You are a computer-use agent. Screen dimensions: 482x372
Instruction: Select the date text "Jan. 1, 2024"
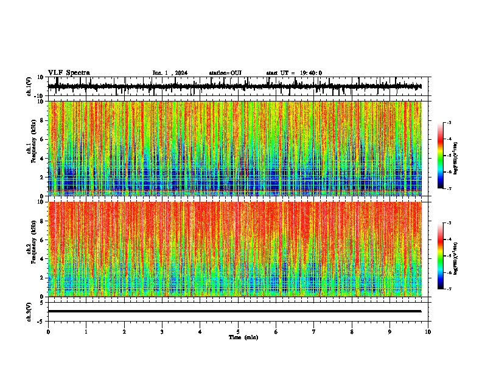(170, 73)
